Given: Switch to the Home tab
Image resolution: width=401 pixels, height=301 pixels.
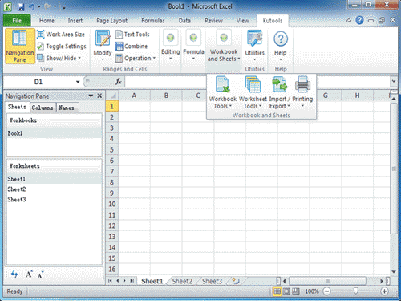Looking at the screenshot, I should point(47,21).
